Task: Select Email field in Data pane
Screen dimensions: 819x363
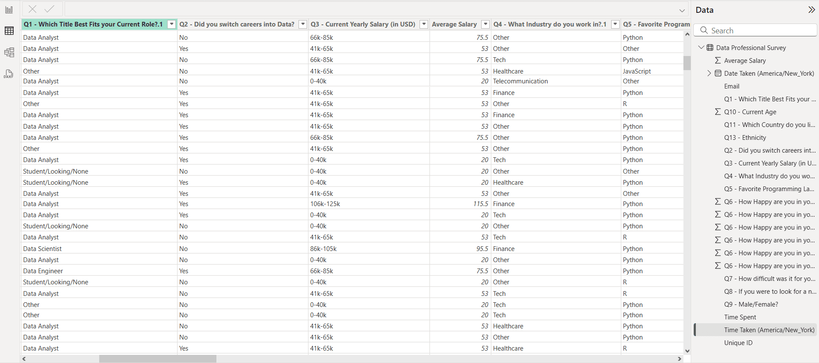Action: pos(731,86)
